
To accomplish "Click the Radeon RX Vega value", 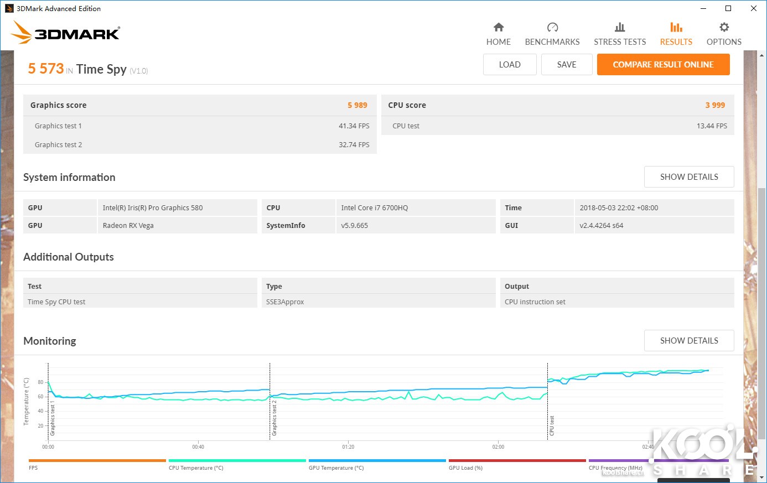I will pyautogui.click(x=128, y=226).
